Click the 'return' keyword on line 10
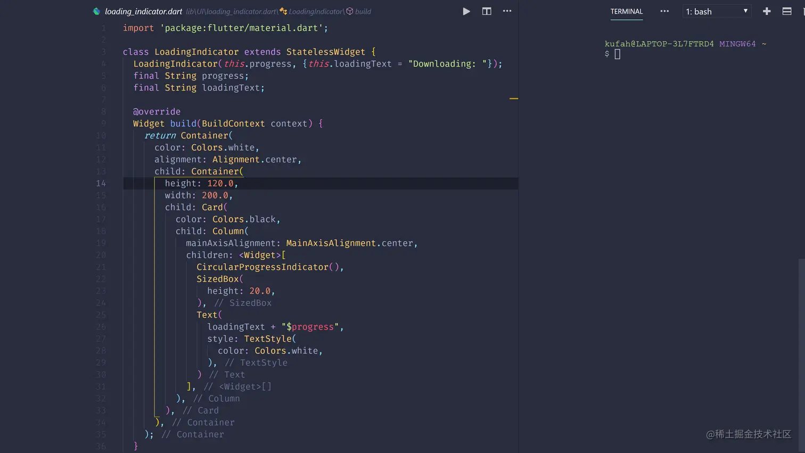 point(160,135)
